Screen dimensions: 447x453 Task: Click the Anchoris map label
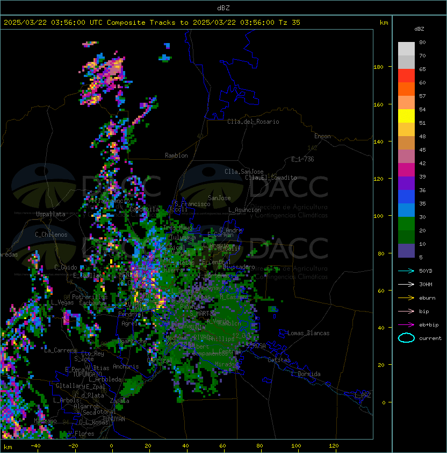click(x=126, y=366)
